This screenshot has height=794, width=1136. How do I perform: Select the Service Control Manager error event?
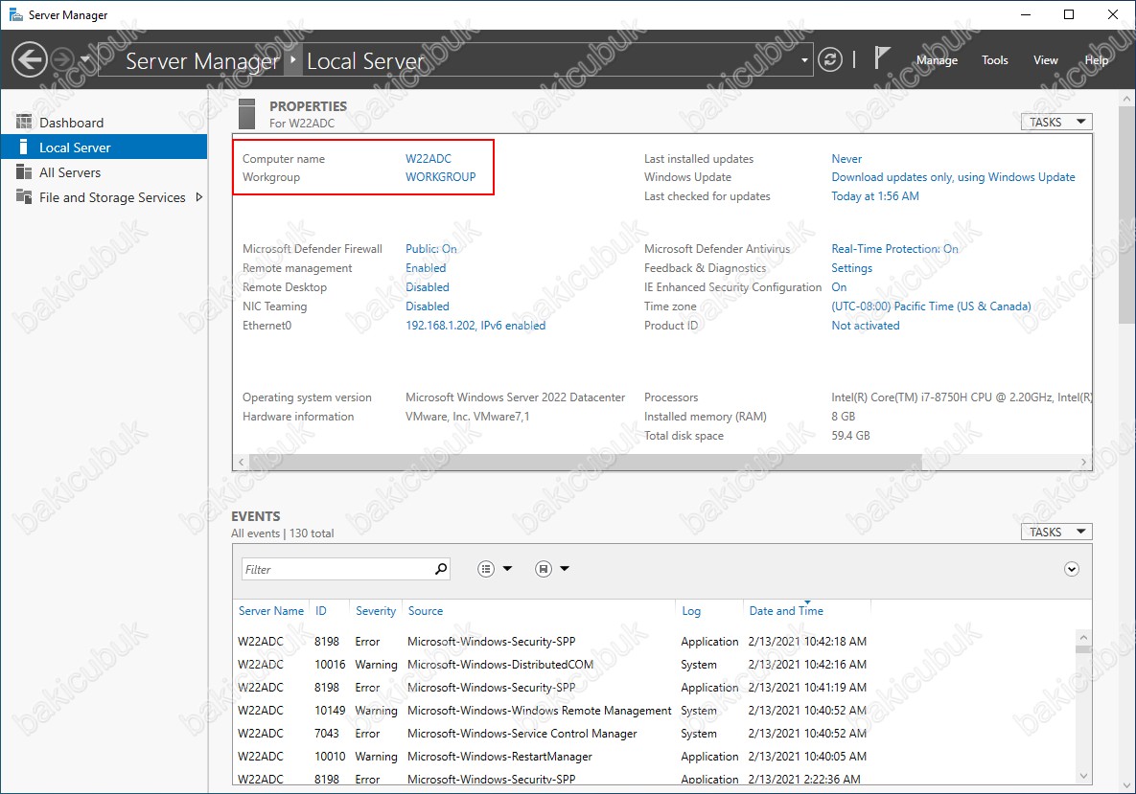click(654, 734)
